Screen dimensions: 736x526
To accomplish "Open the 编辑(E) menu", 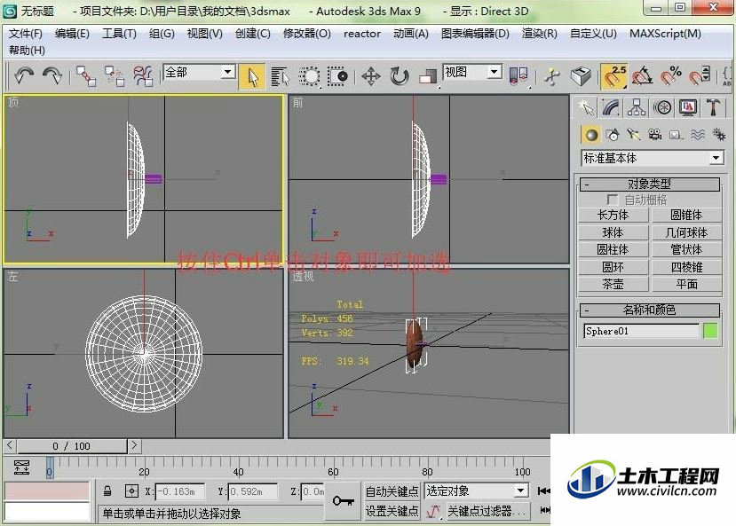I will 72,34.
